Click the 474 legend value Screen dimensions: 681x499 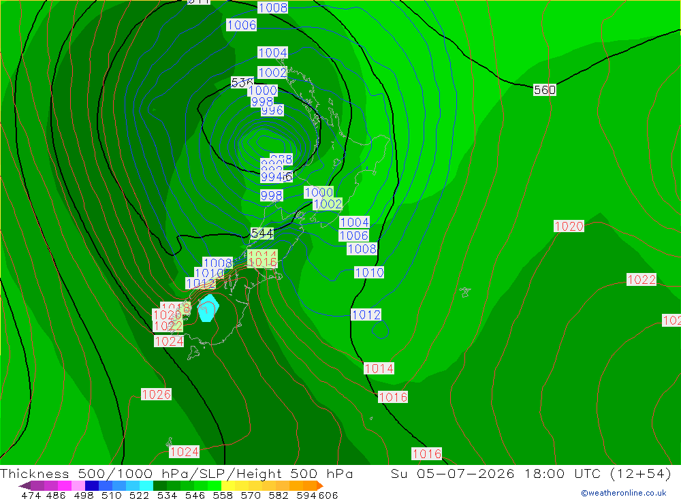click(x=31, y=495)
